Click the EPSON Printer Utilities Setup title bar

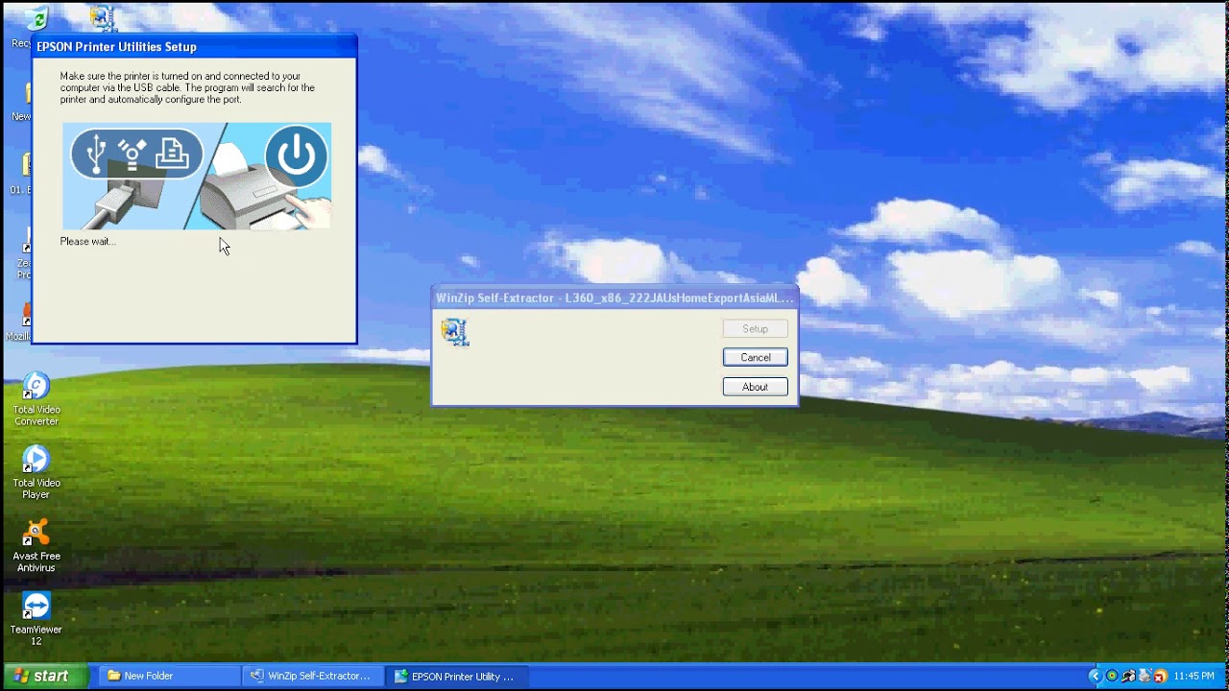point(194,46)
